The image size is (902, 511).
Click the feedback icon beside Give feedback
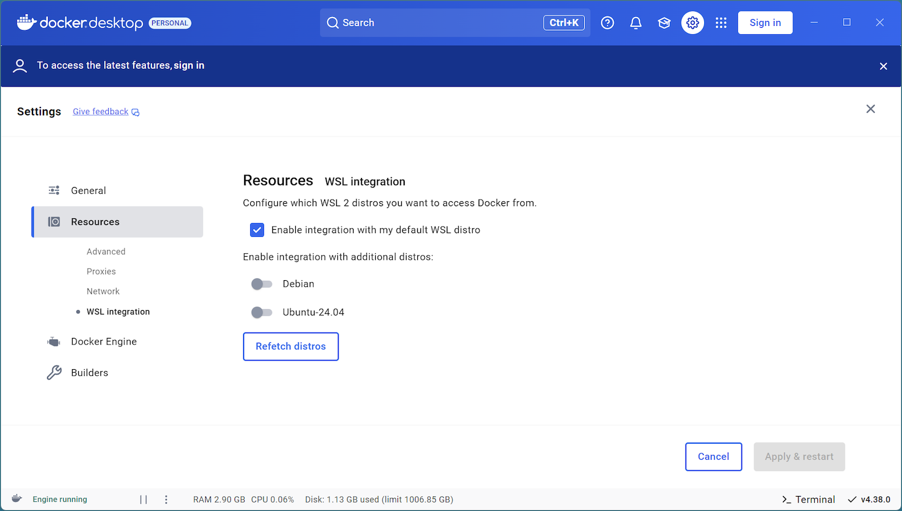pos(135,112)
